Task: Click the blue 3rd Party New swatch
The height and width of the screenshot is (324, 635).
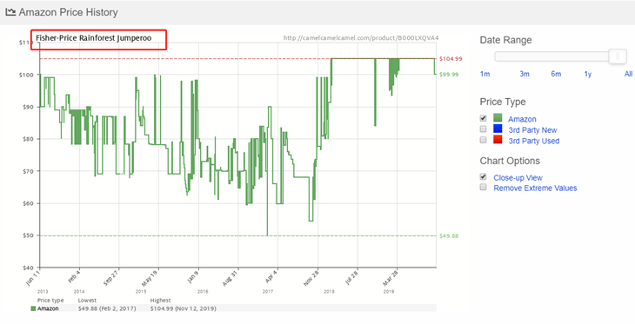Action: click(x=498, y=129)
